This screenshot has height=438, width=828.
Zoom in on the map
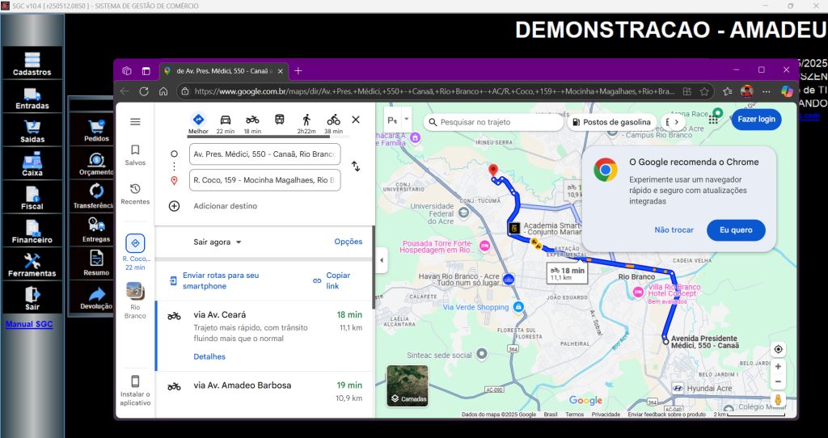778,367
